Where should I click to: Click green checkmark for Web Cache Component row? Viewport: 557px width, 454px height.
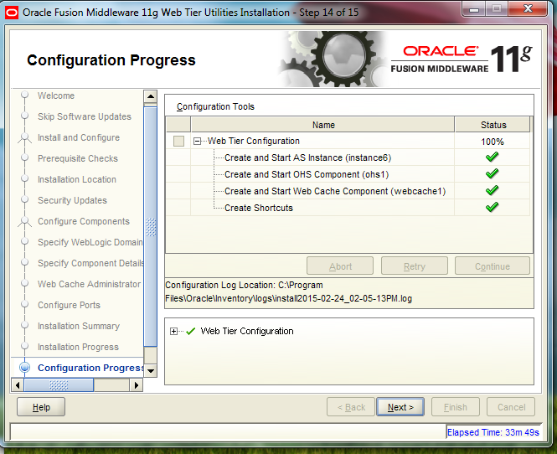[492, 190]
